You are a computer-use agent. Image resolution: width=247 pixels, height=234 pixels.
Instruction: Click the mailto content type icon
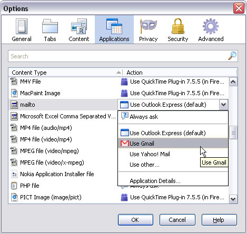pos(14,105)
